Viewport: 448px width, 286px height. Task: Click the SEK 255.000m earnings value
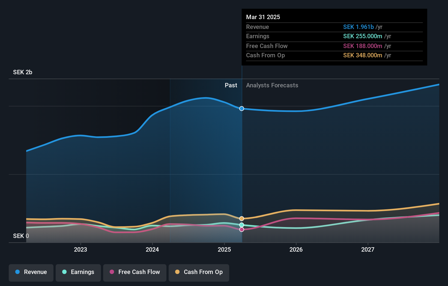pyautogui.click(x=363, y=36)
